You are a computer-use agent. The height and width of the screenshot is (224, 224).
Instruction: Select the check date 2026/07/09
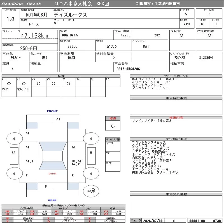point(153,221)
